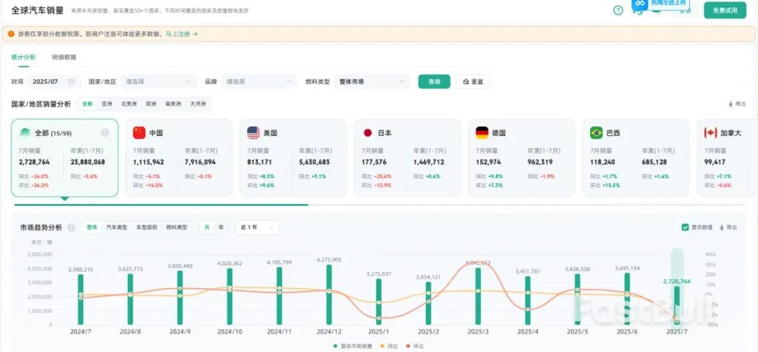Click the United States flag icon
This screenshot has height=352, width=758.
(253, 133)
